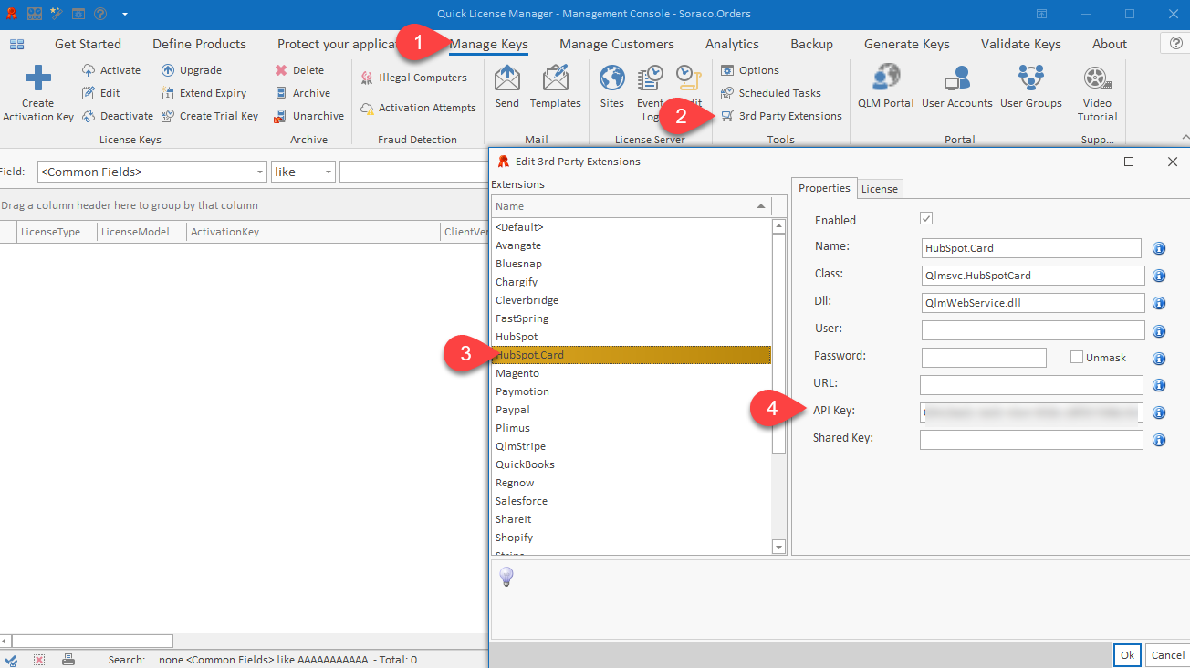1190x668 pixels.
Task: Click the Cancel button
Action: [x=1168, y=655]
